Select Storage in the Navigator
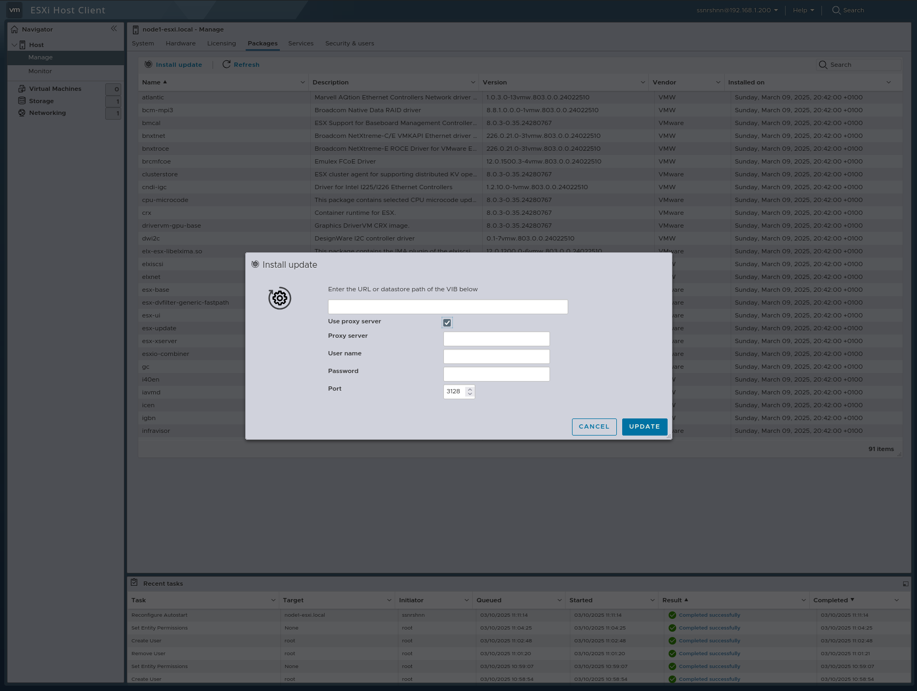This screenshot has height=691, width=917. click(x=42, y=100)
